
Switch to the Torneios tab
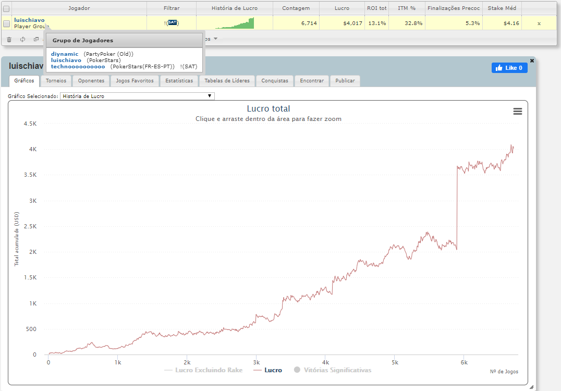click(56, 81)
